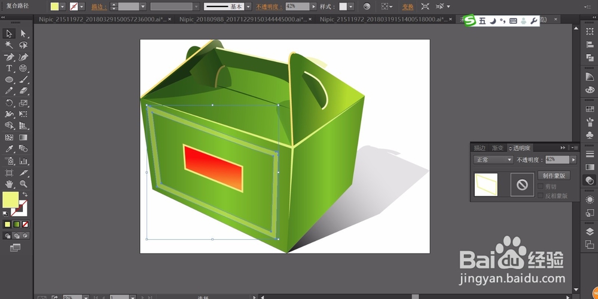Open Transparency panel flyout menu
The width and height of the screenshot is (598, 299).
click(574, 147)
